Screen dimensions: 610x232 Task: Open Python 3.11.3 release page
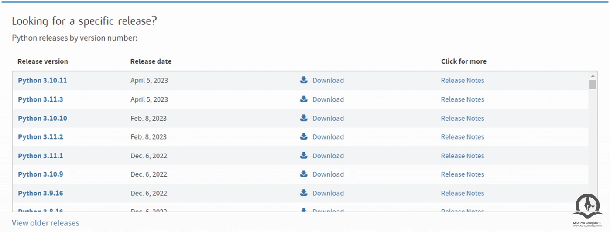(x=40, y=99)
